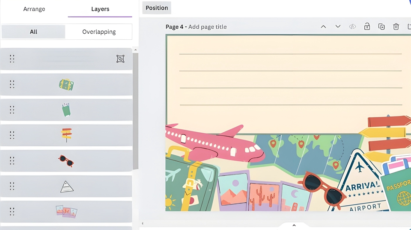The height and width of the screenshot is (230, 411).
Task: Click Add page title text
Action: click(207, 26)
